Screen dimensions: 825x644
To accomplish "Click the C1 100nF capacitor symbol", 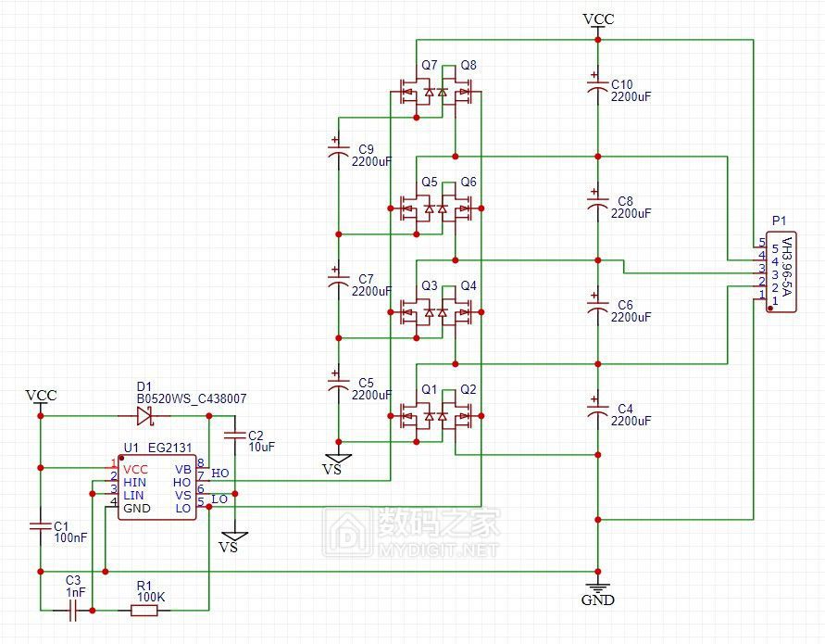I will [x=40, y=526].
